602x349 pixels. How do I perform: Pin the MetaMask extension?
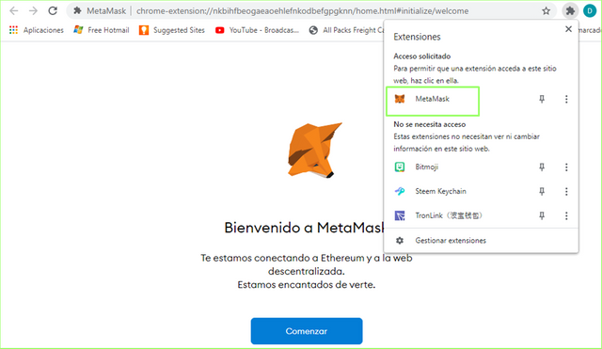(542, 99)
